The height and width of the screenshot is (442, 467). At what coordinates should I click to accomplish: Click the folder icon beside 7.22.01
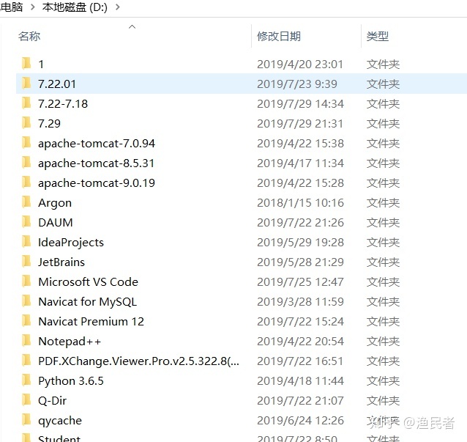coord(26,83)
